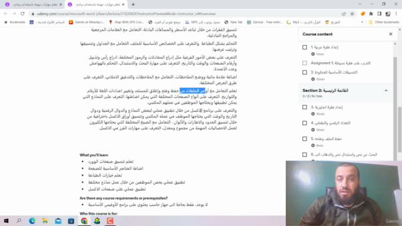Open Camtasia recorder taskbar icon
Image resolution: width=402 pixels, height=226 pixels.
point(110,220)
